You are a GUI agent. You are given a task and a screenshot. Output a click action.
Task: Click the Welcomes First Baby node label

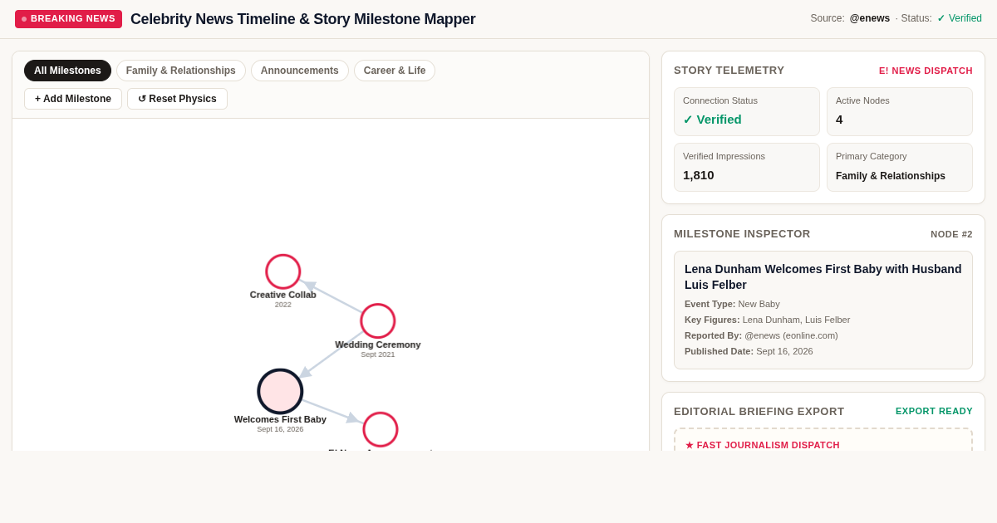280,419
